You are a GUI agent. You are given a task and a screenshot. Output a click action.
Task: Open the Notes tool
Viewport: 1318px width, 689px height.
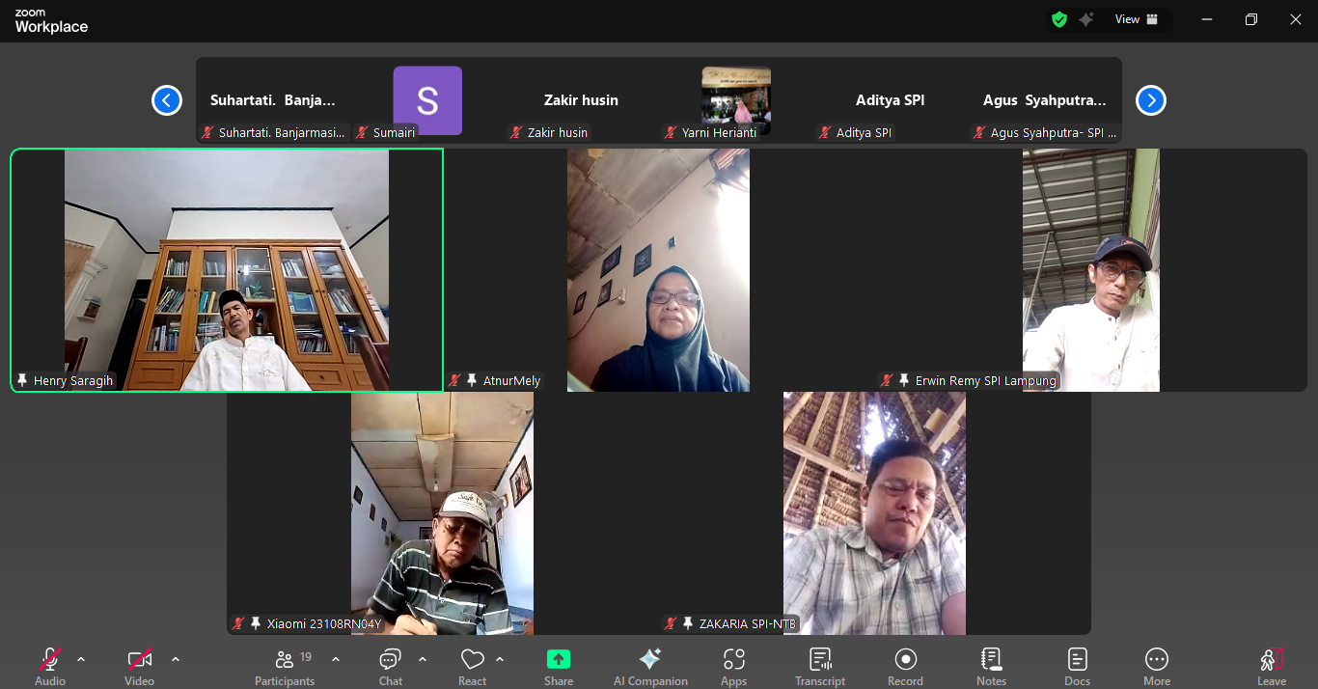pyautogui.click(x=991, y=666)
